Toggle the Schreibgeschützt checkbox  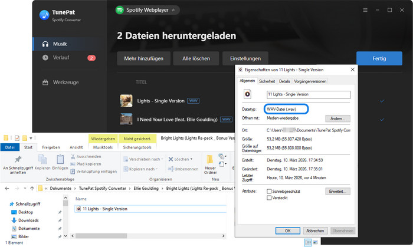(x=269, y=191)
